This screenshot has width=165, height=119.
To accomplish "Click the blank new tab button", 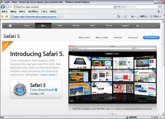I will [x=61, y=17].
